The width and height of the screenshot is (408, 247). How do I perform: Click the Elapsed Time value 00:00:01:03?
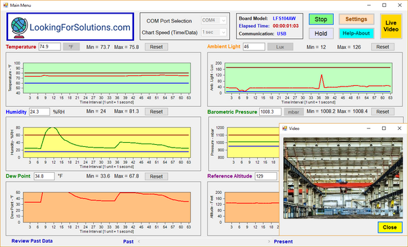pyautogui.click(x=286, y=26)
